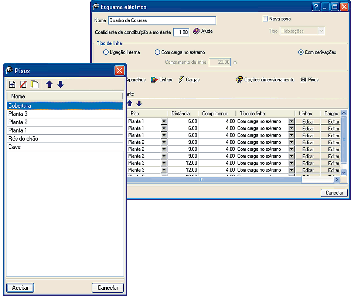351x296 pixels.
Task: Select the Com derivações radio option
Action: coord(301,52)
